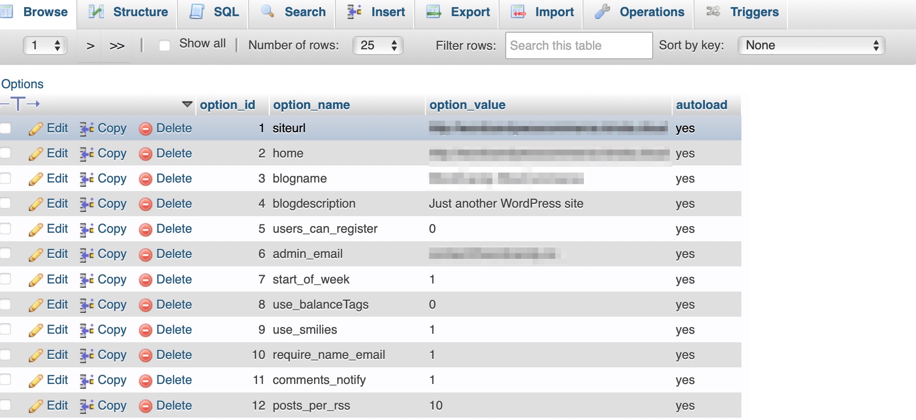Screen dimensions: 916x420
Task: Click pencil icon for posts_per_rss row
Action: coord(36,406)
